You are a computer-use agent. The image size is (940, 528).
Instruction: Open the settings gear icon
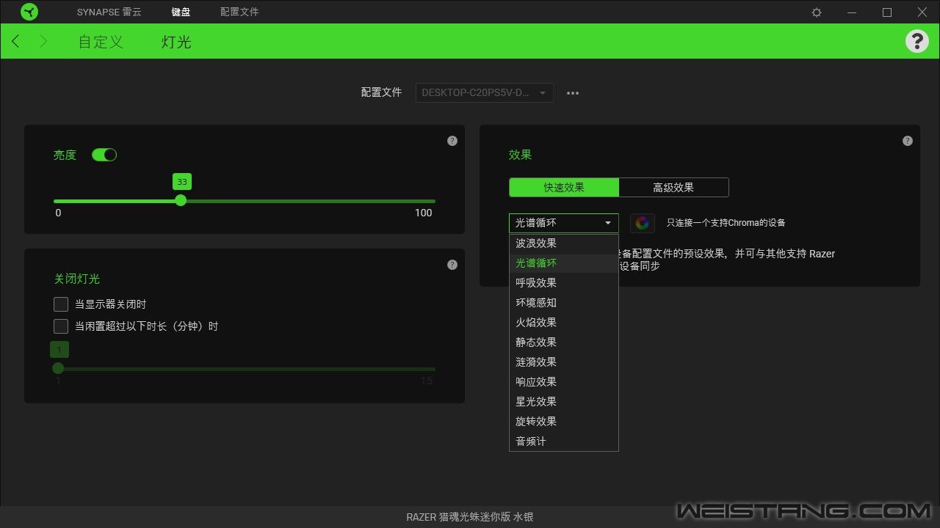pos(817,12)
